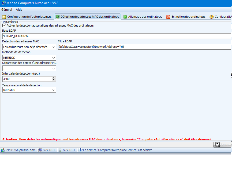Click the Filtre LDAP input field

click(144, 47)
